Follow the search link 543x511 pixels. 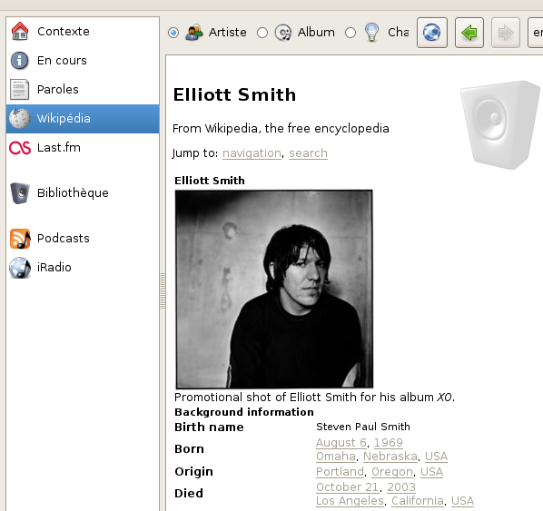(308, 153)
